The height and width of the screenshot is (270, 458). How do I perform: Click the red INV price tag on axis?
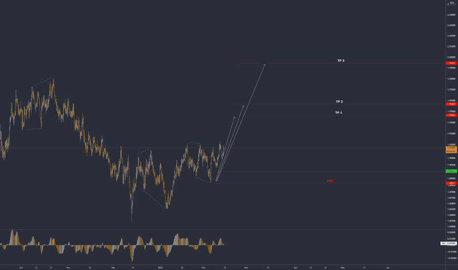pos(451,183)
